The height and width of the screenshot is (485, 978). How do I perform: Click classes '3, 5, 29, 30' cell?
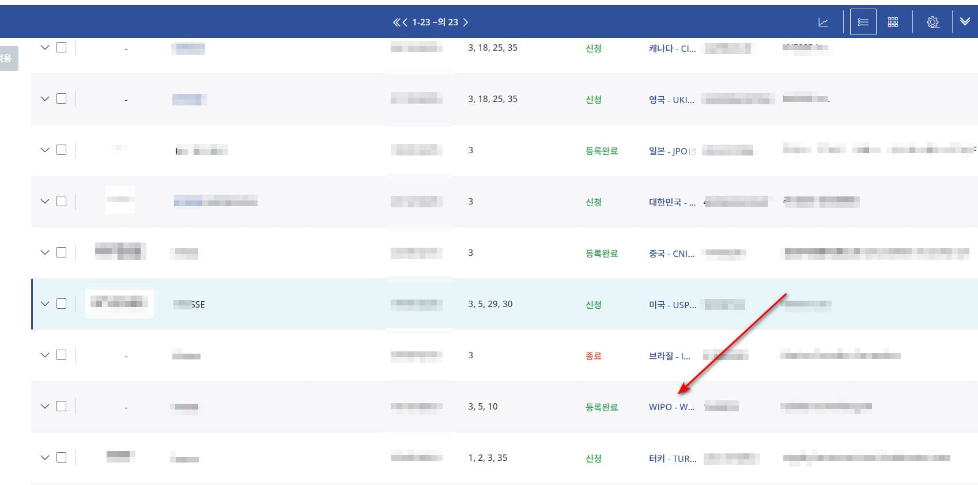(x=490, y=304)
